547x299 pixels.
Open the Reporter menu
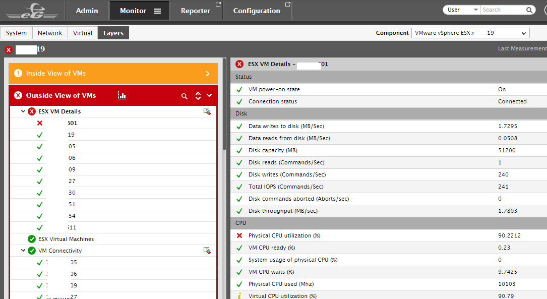tap(196, 11)
